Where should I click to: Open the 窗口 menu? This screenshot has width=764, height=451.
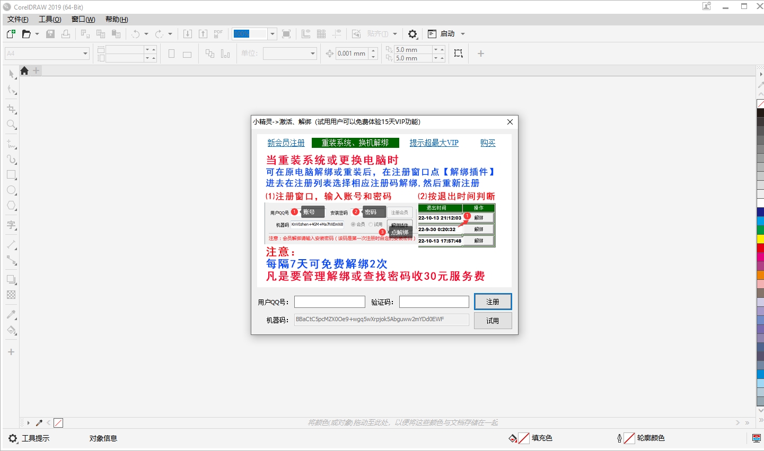(83, 20)
